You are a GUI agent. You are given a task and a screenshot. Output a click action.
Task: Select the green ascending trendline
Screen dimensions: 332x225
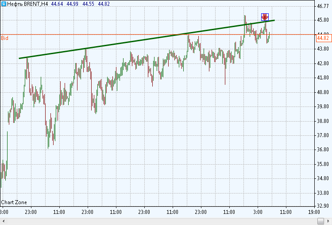click(147, 39)
